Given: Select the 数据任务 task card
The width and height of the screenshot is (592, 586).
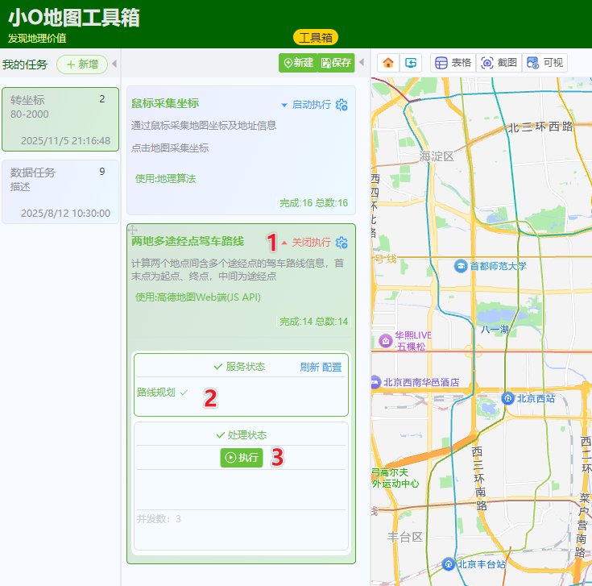Looking at the screenshot, I should coord(60,192).
